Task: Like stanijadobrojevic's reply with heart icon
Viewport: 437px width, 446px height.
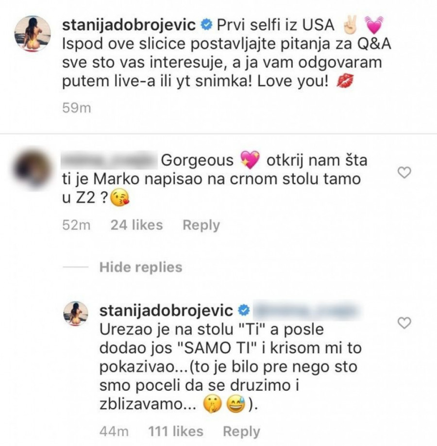Action: coord(404,322)
